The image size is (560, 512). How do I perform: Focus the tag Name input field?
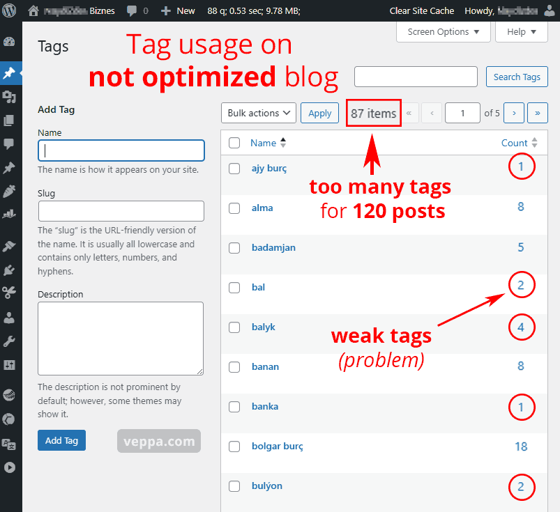coord(121,150)
